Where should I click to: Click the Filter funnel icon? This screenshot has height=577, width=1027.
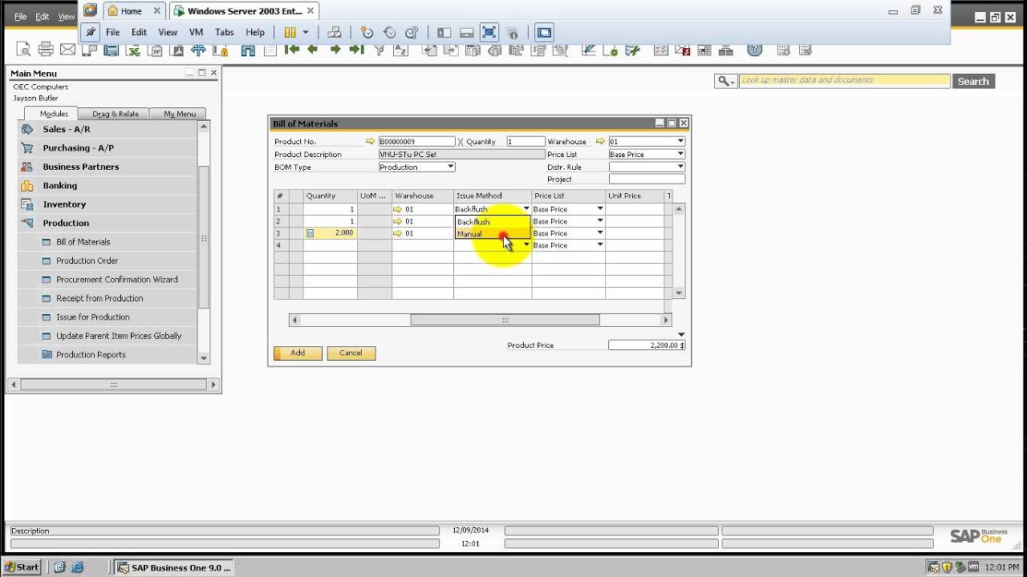click(x=380, y=50)
